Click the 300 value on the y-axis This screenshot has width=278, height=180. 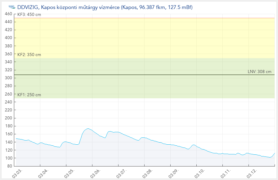pyautogui.click(x=8, y=78)
